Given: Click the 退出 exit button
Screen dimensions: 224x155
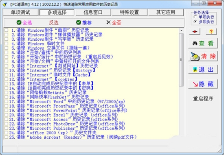Looking at the screenshot, I should pyautogui.click(x=203, y=70).
